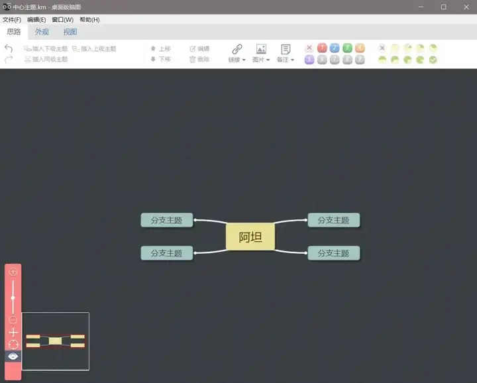Set priority 1 red badge
The height and width of the screenshot is (383, 477).
click(322, 48)
